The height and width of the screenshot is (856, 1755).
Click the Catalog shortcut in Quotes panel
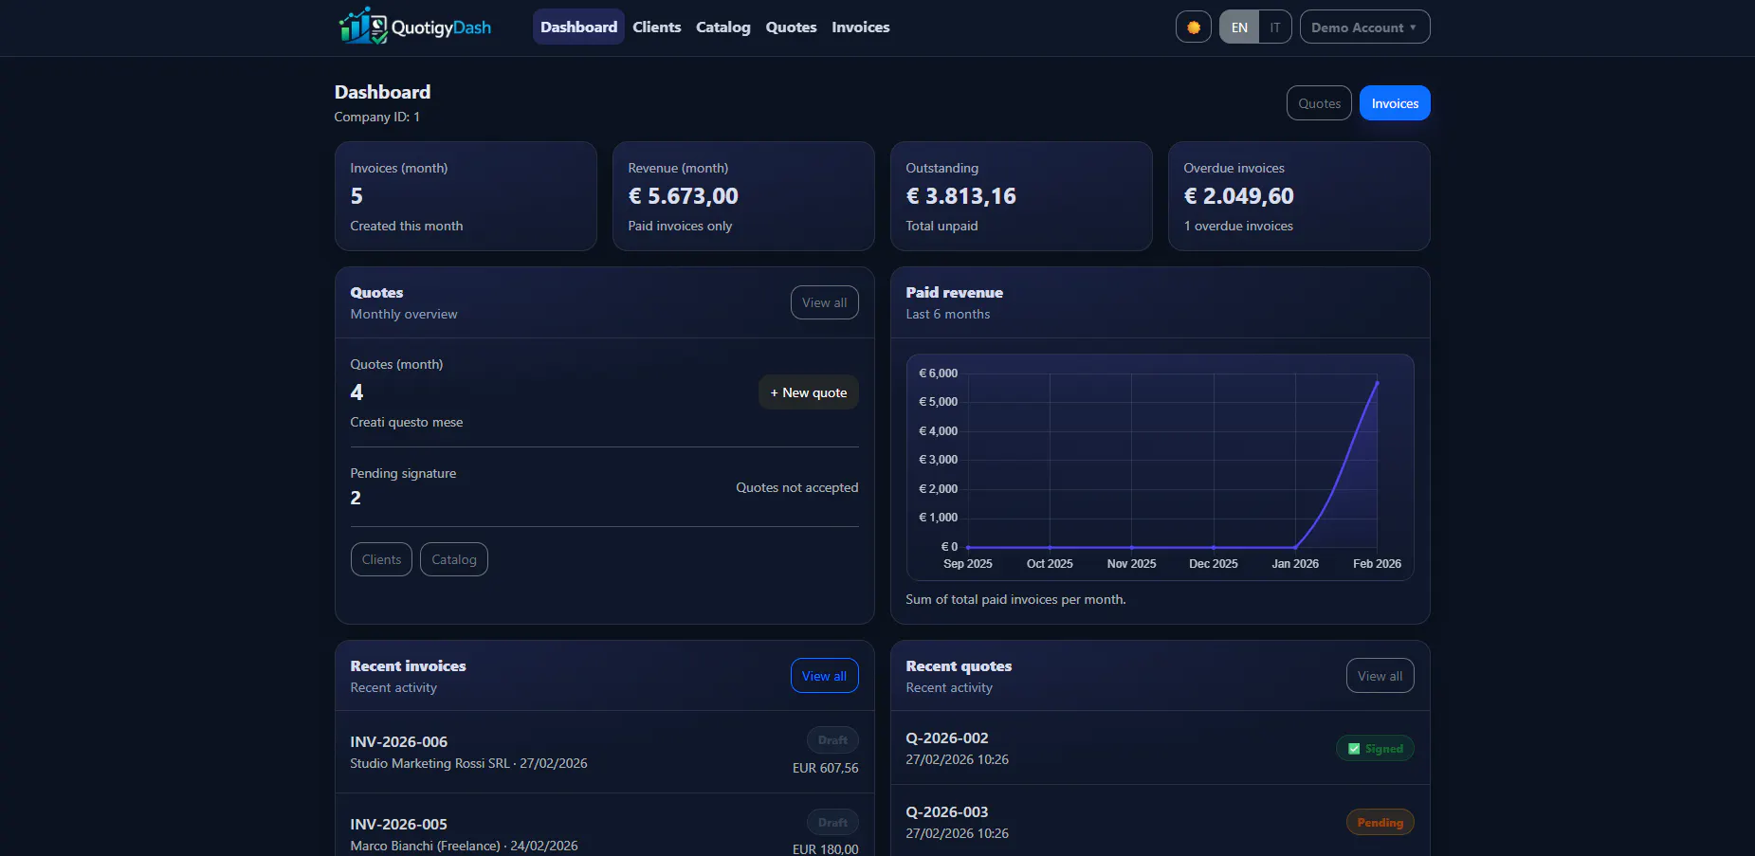click(454, 559)
